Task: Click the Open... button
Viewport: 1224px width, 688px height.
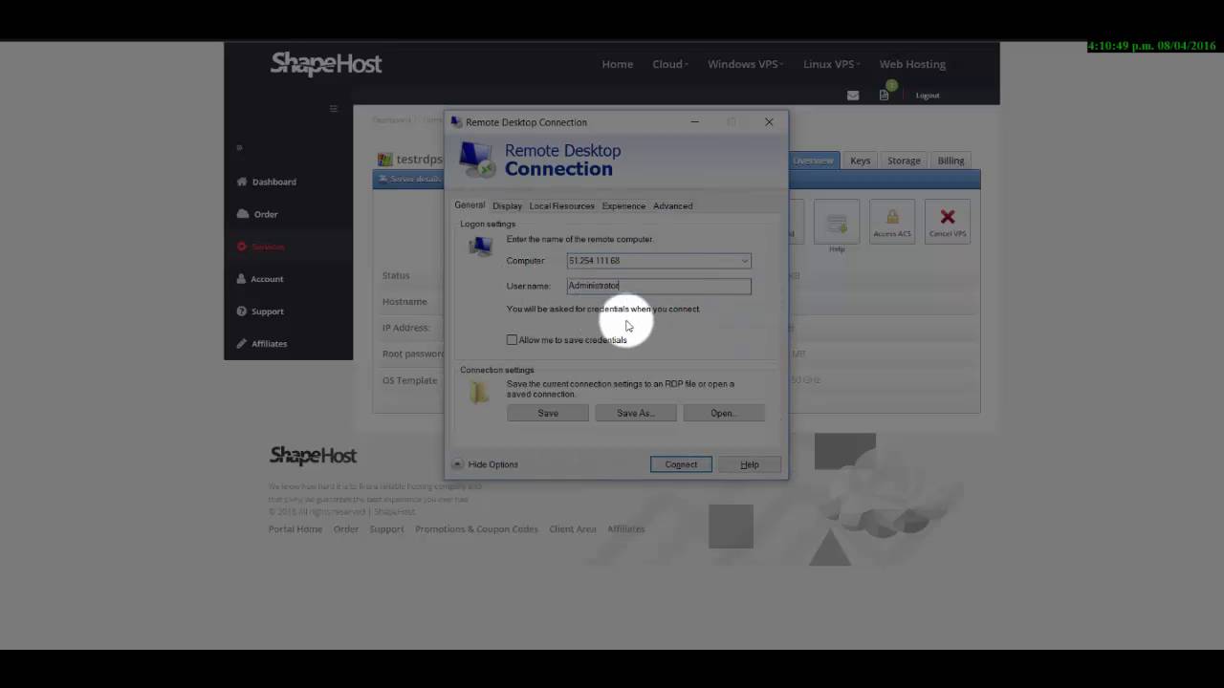Action: 724,413
